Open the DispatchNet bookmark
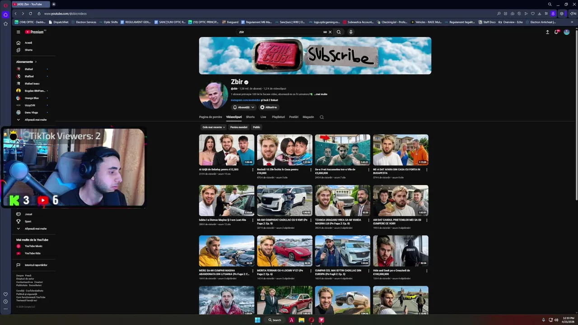The width and height of the screenshot is (578, 325). tap(58, 22)
